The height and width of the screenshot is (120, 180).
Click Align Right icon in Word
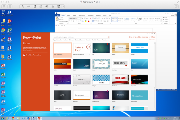(97, 21)
